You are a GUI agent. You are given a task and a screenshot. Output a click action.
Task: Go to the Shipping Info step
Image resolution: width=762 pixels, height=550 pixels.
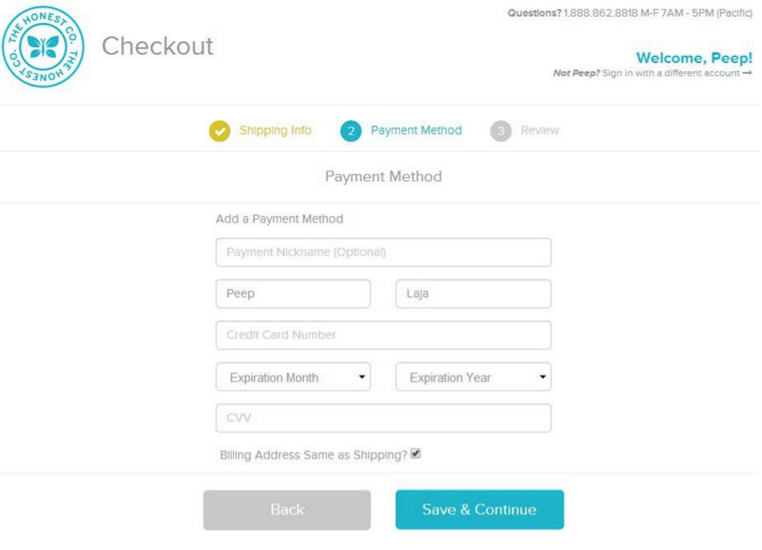point(275,130)
